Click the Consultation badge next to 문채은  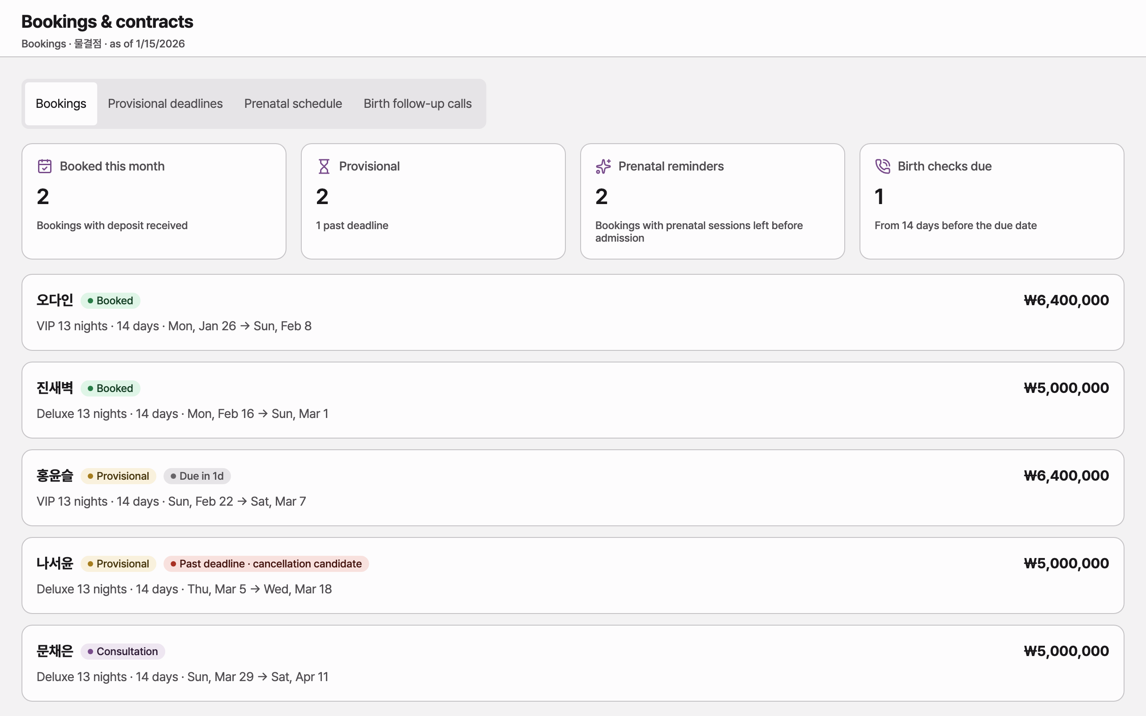pos(123,651)
